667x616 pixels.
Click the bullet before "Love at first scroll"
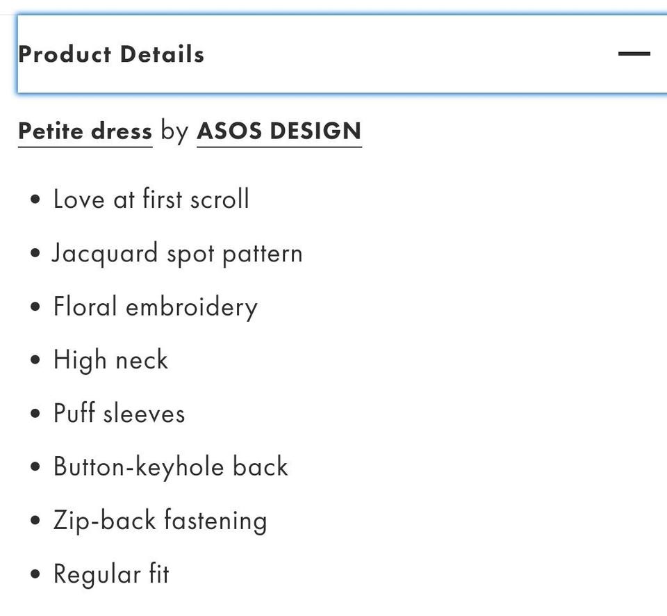(36, 201)
